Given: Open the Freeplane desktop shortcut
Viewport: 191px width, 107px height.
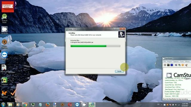Looking at the screenshot, I should (x=4, y=81).
